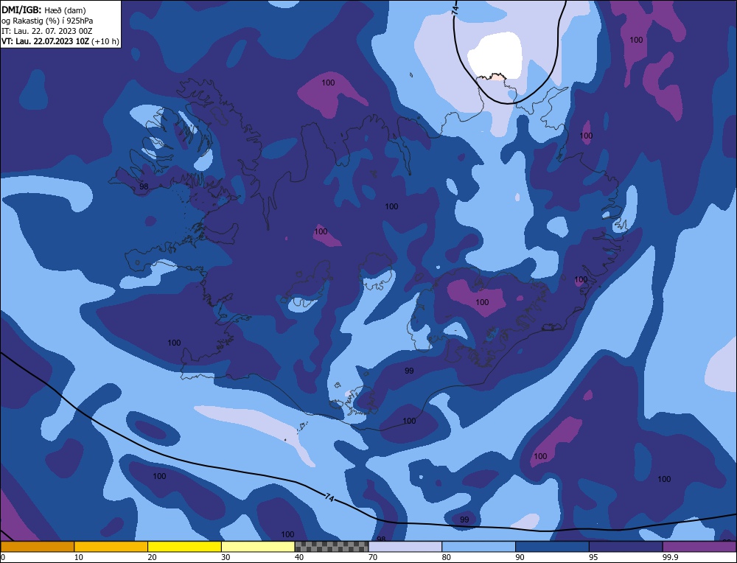Click the 0-10 dark orange legend swatch
Screen dimensions: 737x563
(37, 547)
